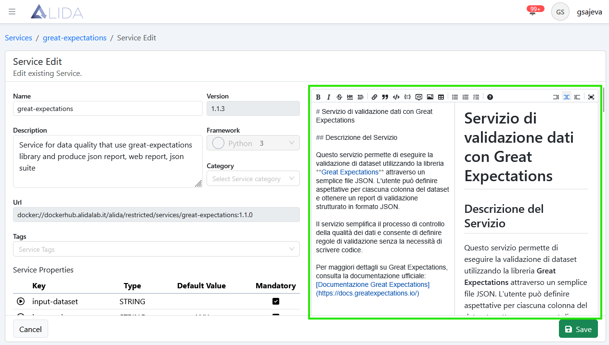Open the GS user avatar
Screen dimensions: 609x345
point(560,12)
